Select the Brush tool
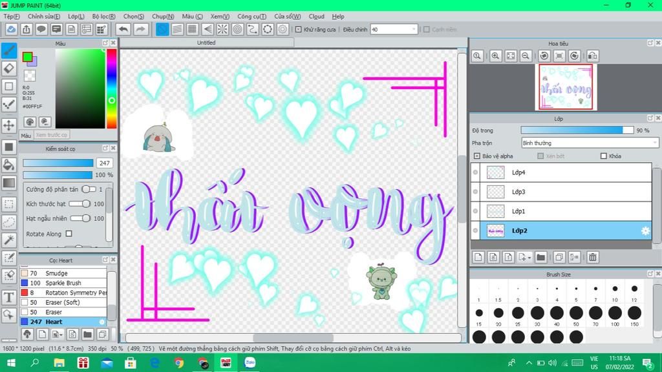662x372 pixels. coord(9,50)
